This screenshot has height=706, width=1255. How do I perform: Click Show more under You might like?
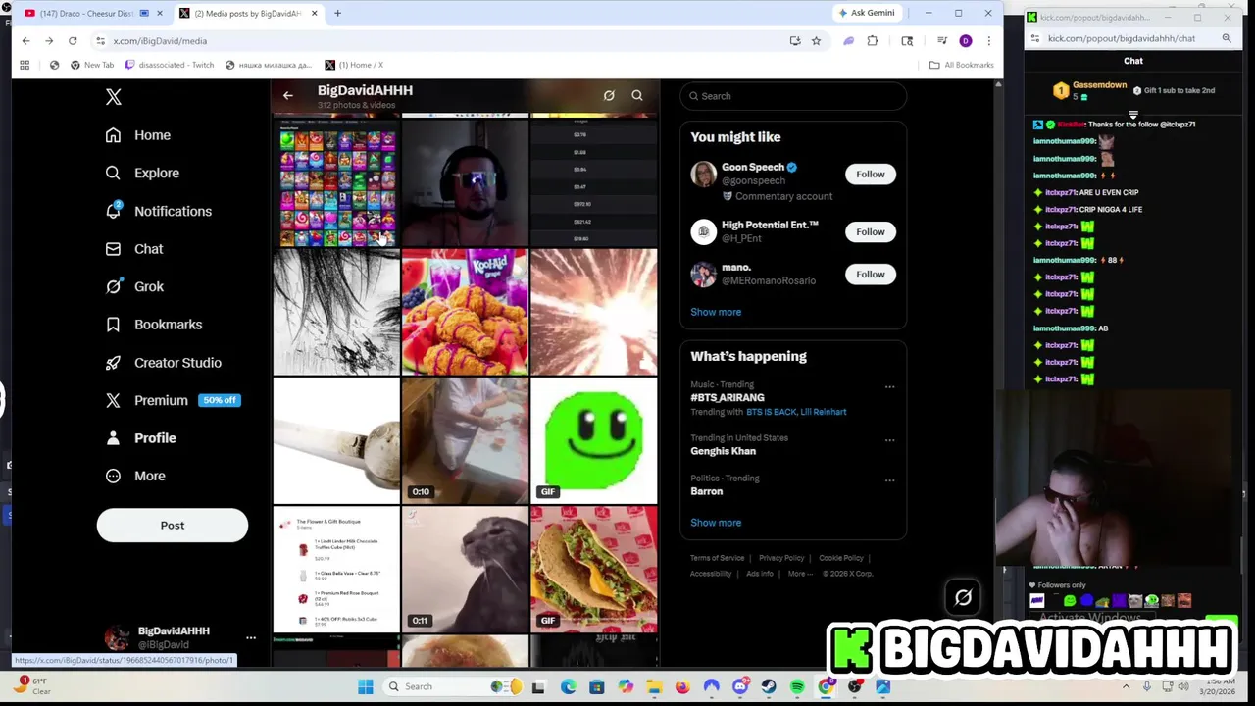pos(716,312)
